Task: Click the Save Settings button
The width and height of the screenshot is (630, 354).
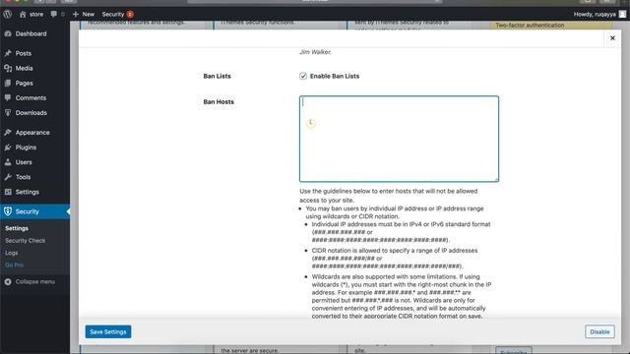Action: pyautogui.click(x=108, y=332)
